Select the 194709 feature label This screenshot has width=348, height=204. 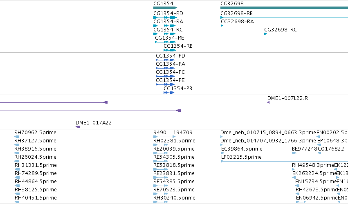pyautogui.click(x=183, y=133)
